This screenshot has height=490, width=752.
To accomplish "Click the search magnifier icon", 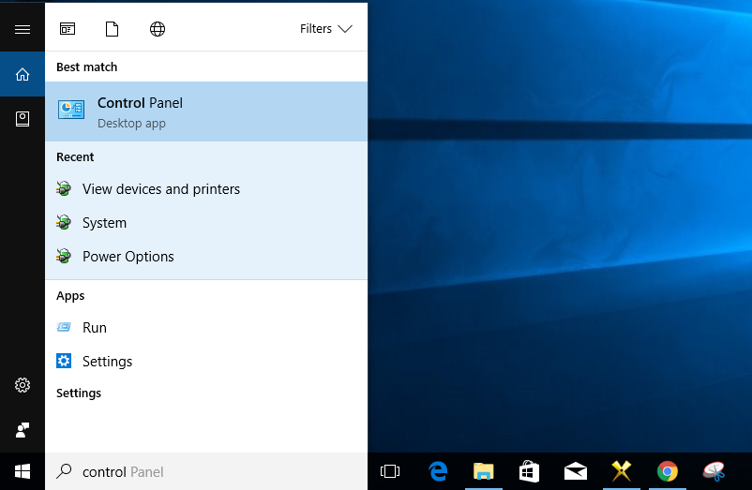I will pos(64,471).
